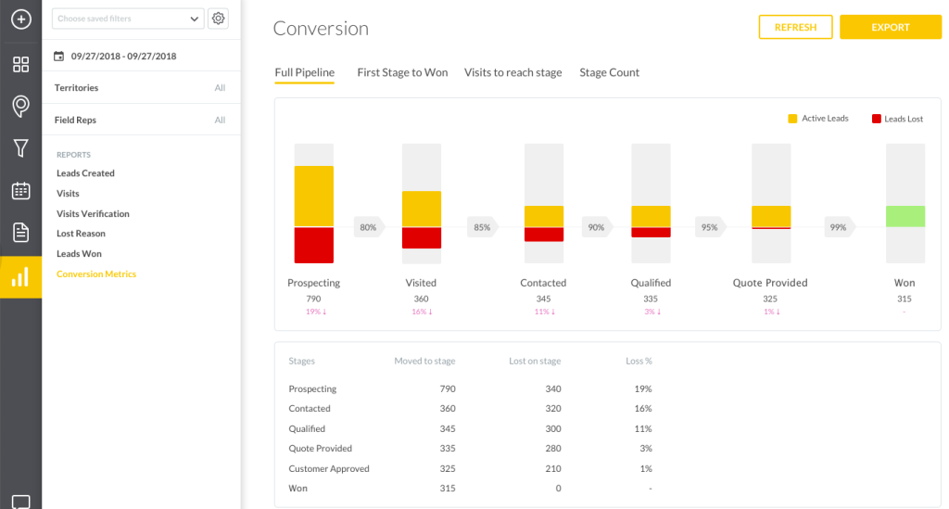Image resolution: width=949 pixels, height=509 pixels.
Task: Click the Active Leads legend swatch
Action: (x=792, y=119)
